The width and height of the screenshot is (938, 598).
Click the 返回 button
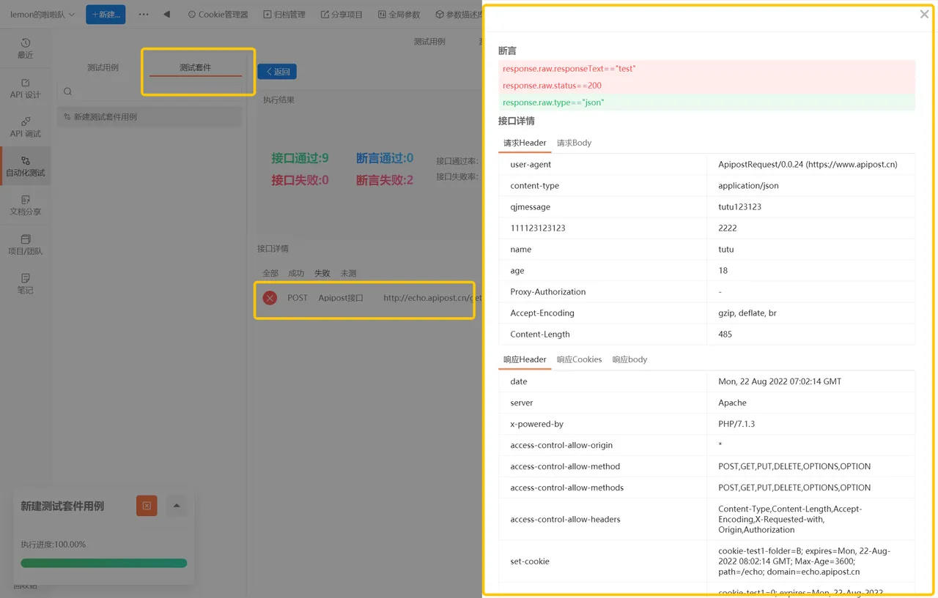pyautogui.click(x=277, y=72)
